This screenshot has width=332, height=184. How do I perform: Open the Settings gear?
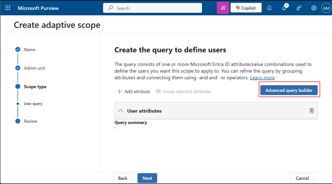point(314,8)
